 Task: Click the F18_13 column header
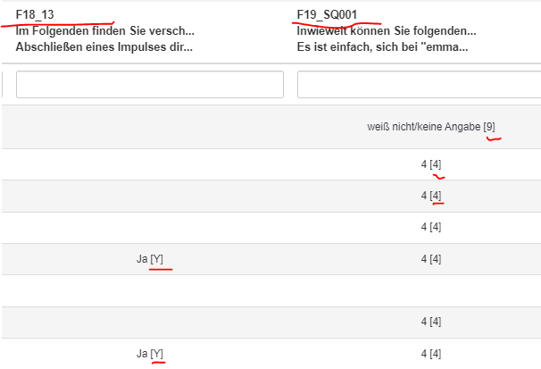point(35,15)
